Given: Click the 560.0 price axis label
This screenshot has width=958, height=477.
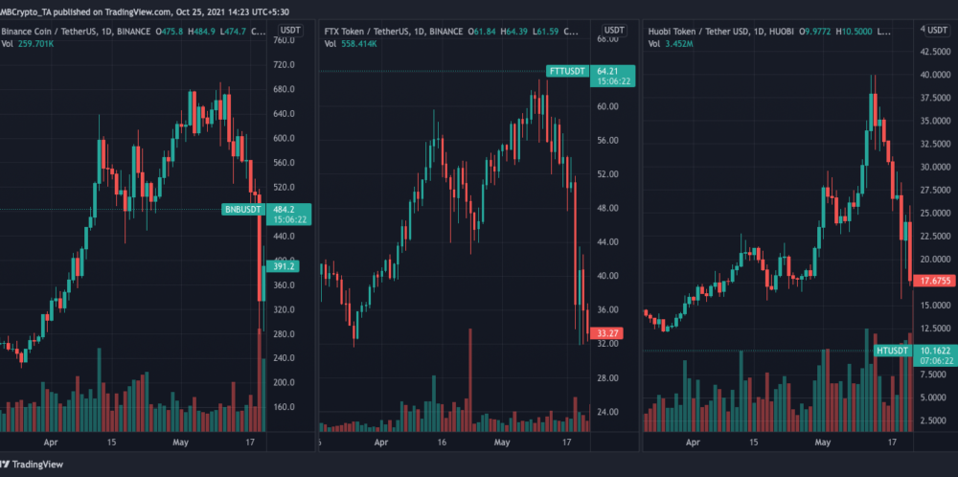Looking at the screenshot, I should click(x=285, y=163).
